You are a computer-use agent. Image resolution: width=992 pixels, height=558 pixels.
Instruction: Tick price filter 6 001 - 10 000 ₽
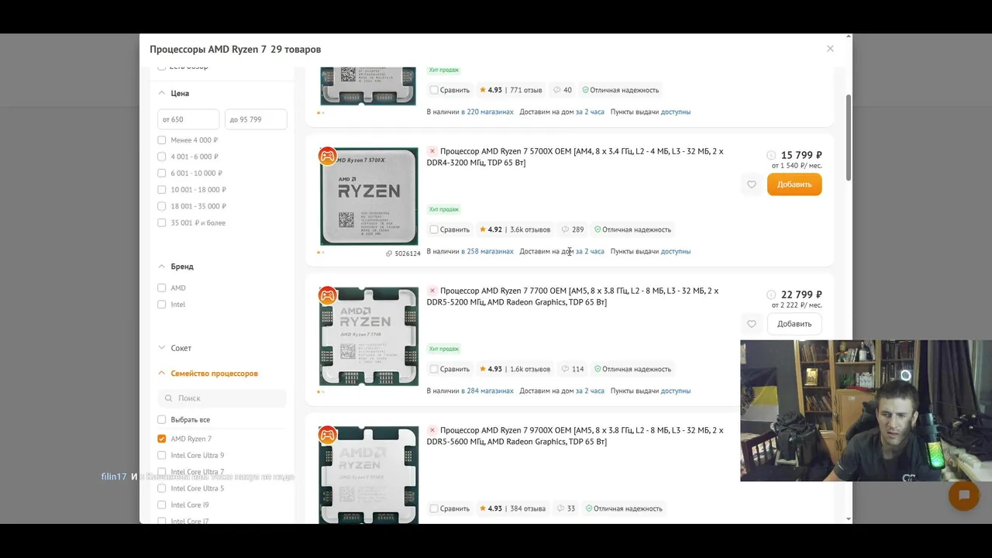(x=161, y=174)
